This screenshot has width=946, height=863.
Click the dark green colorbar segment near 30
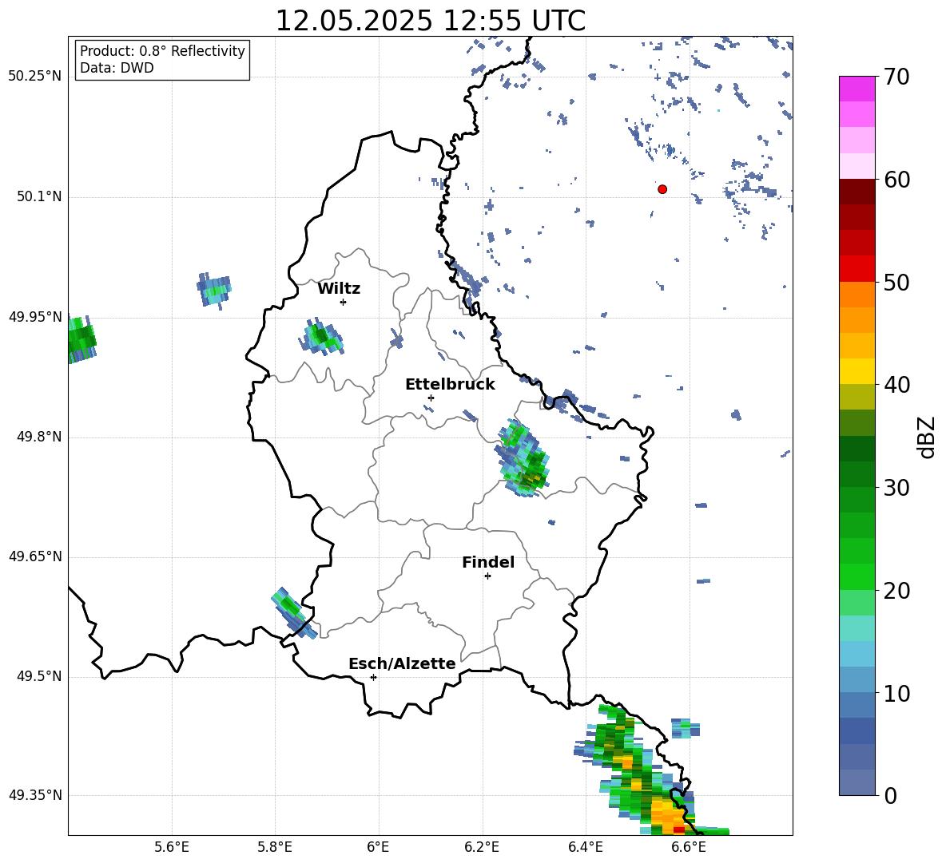click(857, 474)
